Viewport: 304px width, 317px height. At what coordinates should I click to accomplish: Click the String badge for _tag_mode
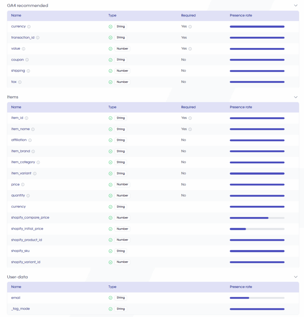pyautogui.click(x=121, y=309)
